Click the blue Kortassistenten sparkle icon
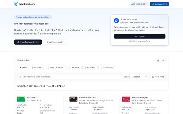Image resolution: width=183 pixels, height=114 pixels. (x=116, y=21)
